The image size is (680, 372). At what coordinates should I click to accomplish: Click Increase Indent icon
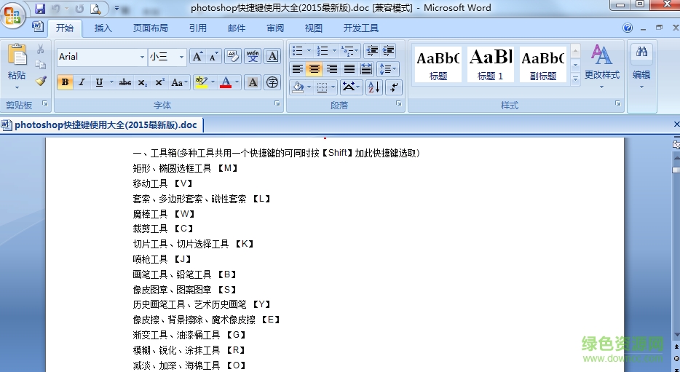[388, 51]
